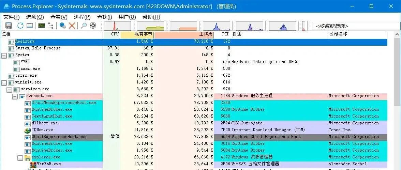
Task: Click the TextInputHost.exe process icon
Action: 27,117
